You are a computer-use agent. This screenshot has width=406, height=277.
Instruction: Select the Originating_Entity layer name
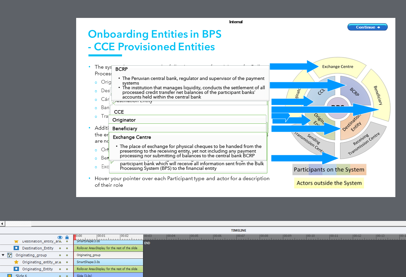tap(37, 269)
